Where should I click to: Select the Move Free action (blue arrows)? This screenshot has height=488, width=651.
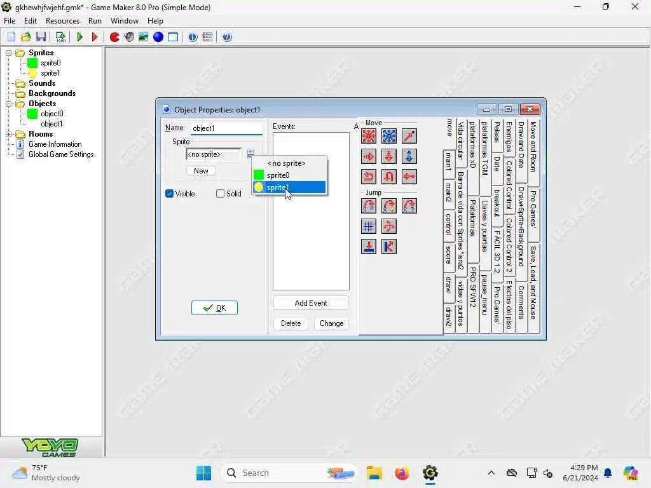[389, 136]
